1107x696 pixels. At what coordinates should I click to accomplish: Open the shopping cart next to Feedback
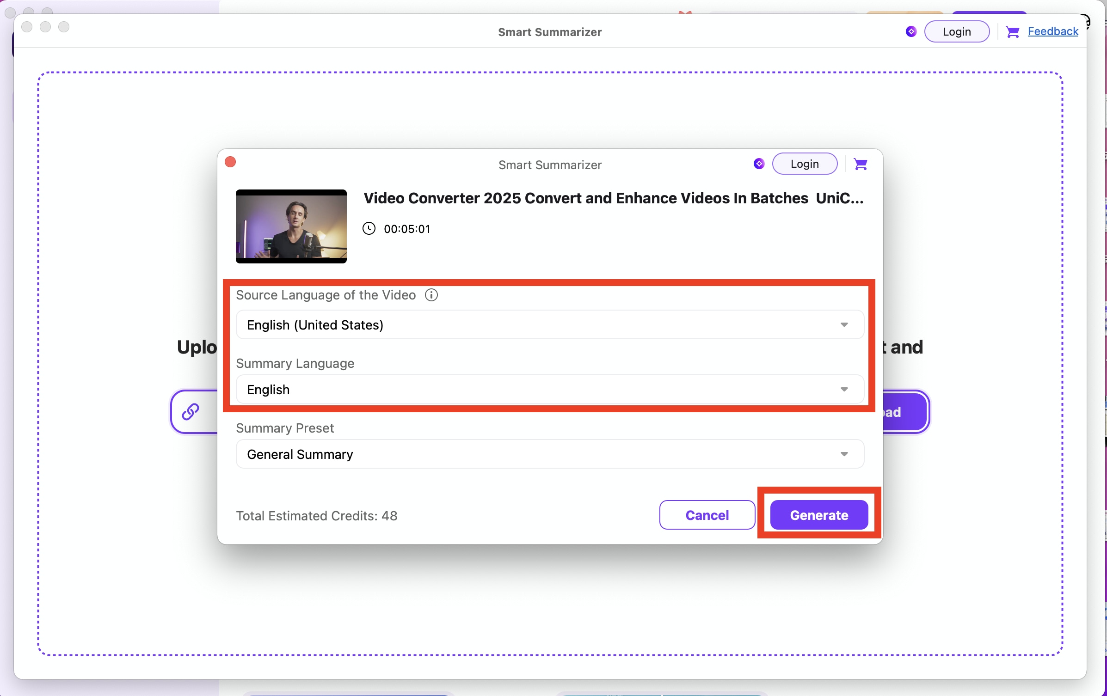(1012, 31)
